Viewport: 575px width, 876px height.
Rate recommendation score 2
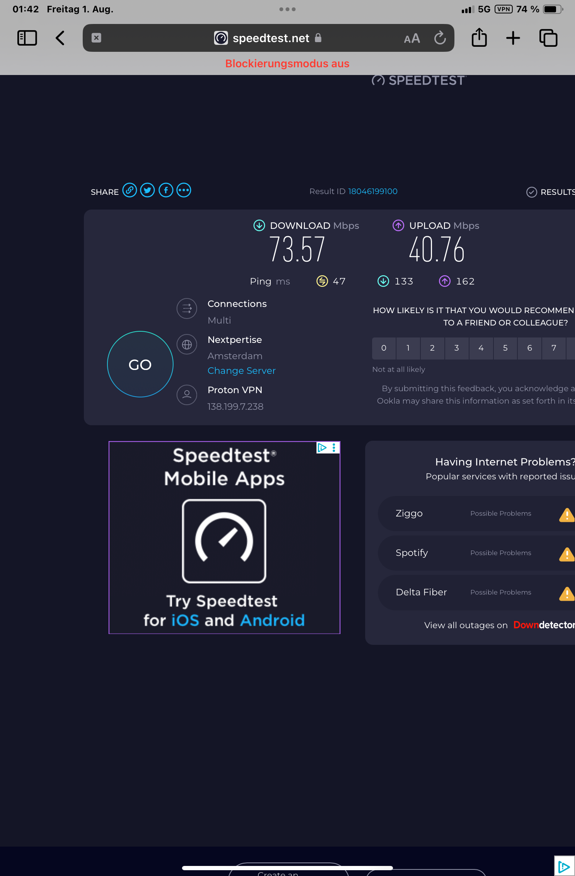point(432,348)
